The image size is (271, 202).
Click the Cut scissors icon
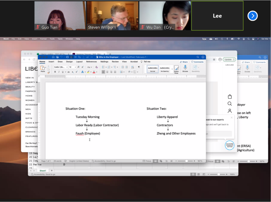pos(49,66)
